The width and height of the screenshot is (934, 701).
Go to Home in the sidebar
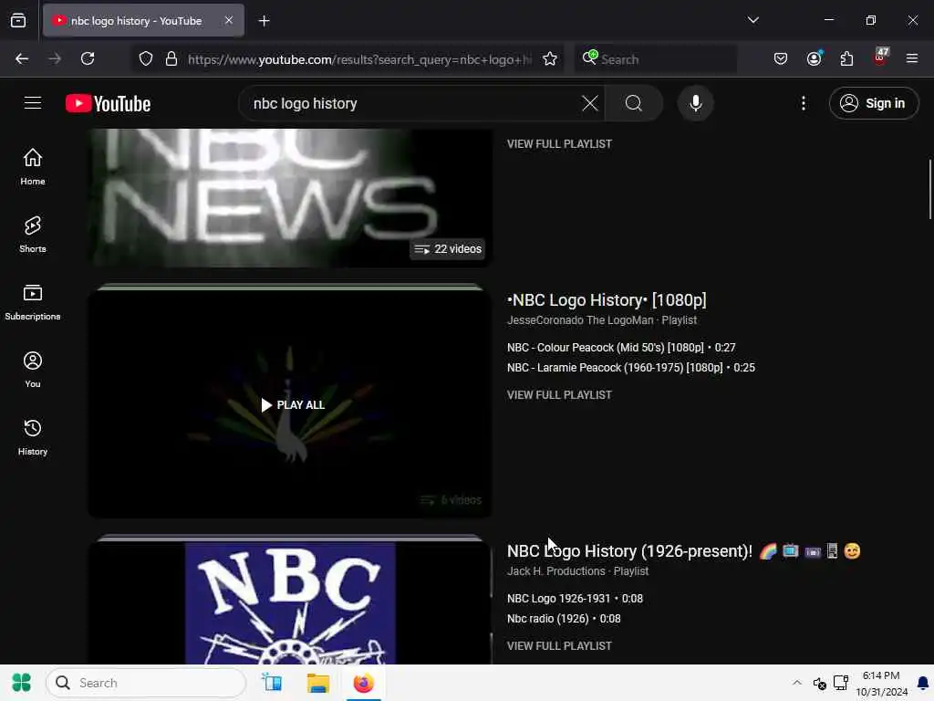pyautogui.click(x=33, y=167)
